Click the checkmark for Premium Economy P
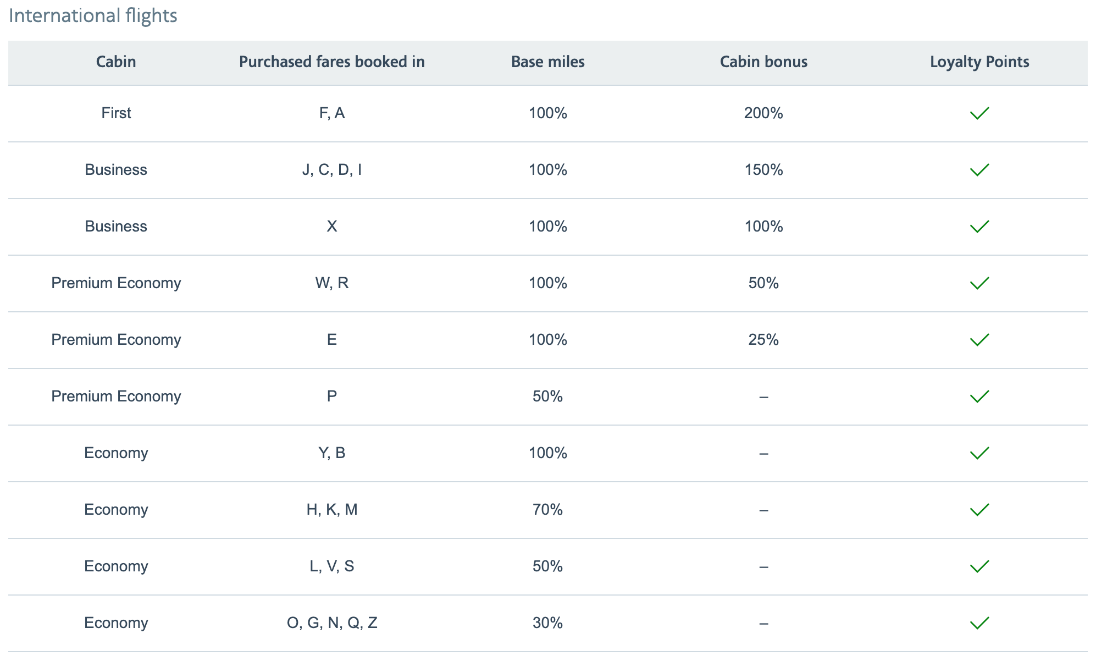The image size is (1096, 661). click(x=979, y=396)
